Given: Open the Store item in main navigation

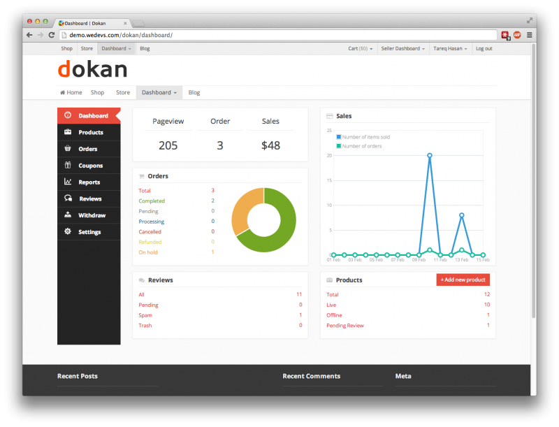Looking at the screenshot, I should 123,92.
